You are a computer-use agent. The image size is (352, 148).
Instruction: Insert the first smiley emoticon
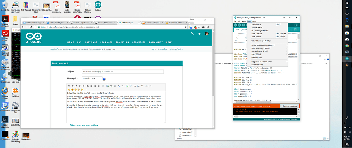click(x=69, y=89)
